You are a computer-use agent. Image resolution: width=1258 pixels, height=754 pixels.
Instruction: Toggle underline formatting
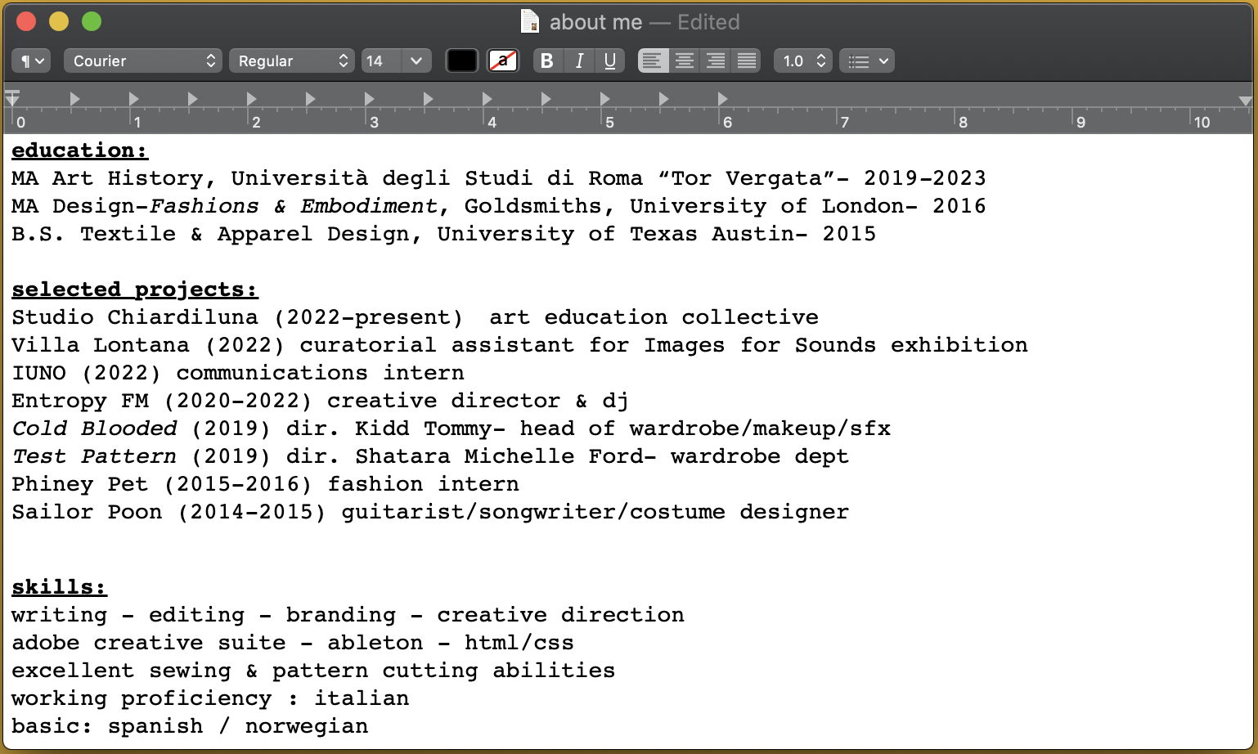coord(610,61)
